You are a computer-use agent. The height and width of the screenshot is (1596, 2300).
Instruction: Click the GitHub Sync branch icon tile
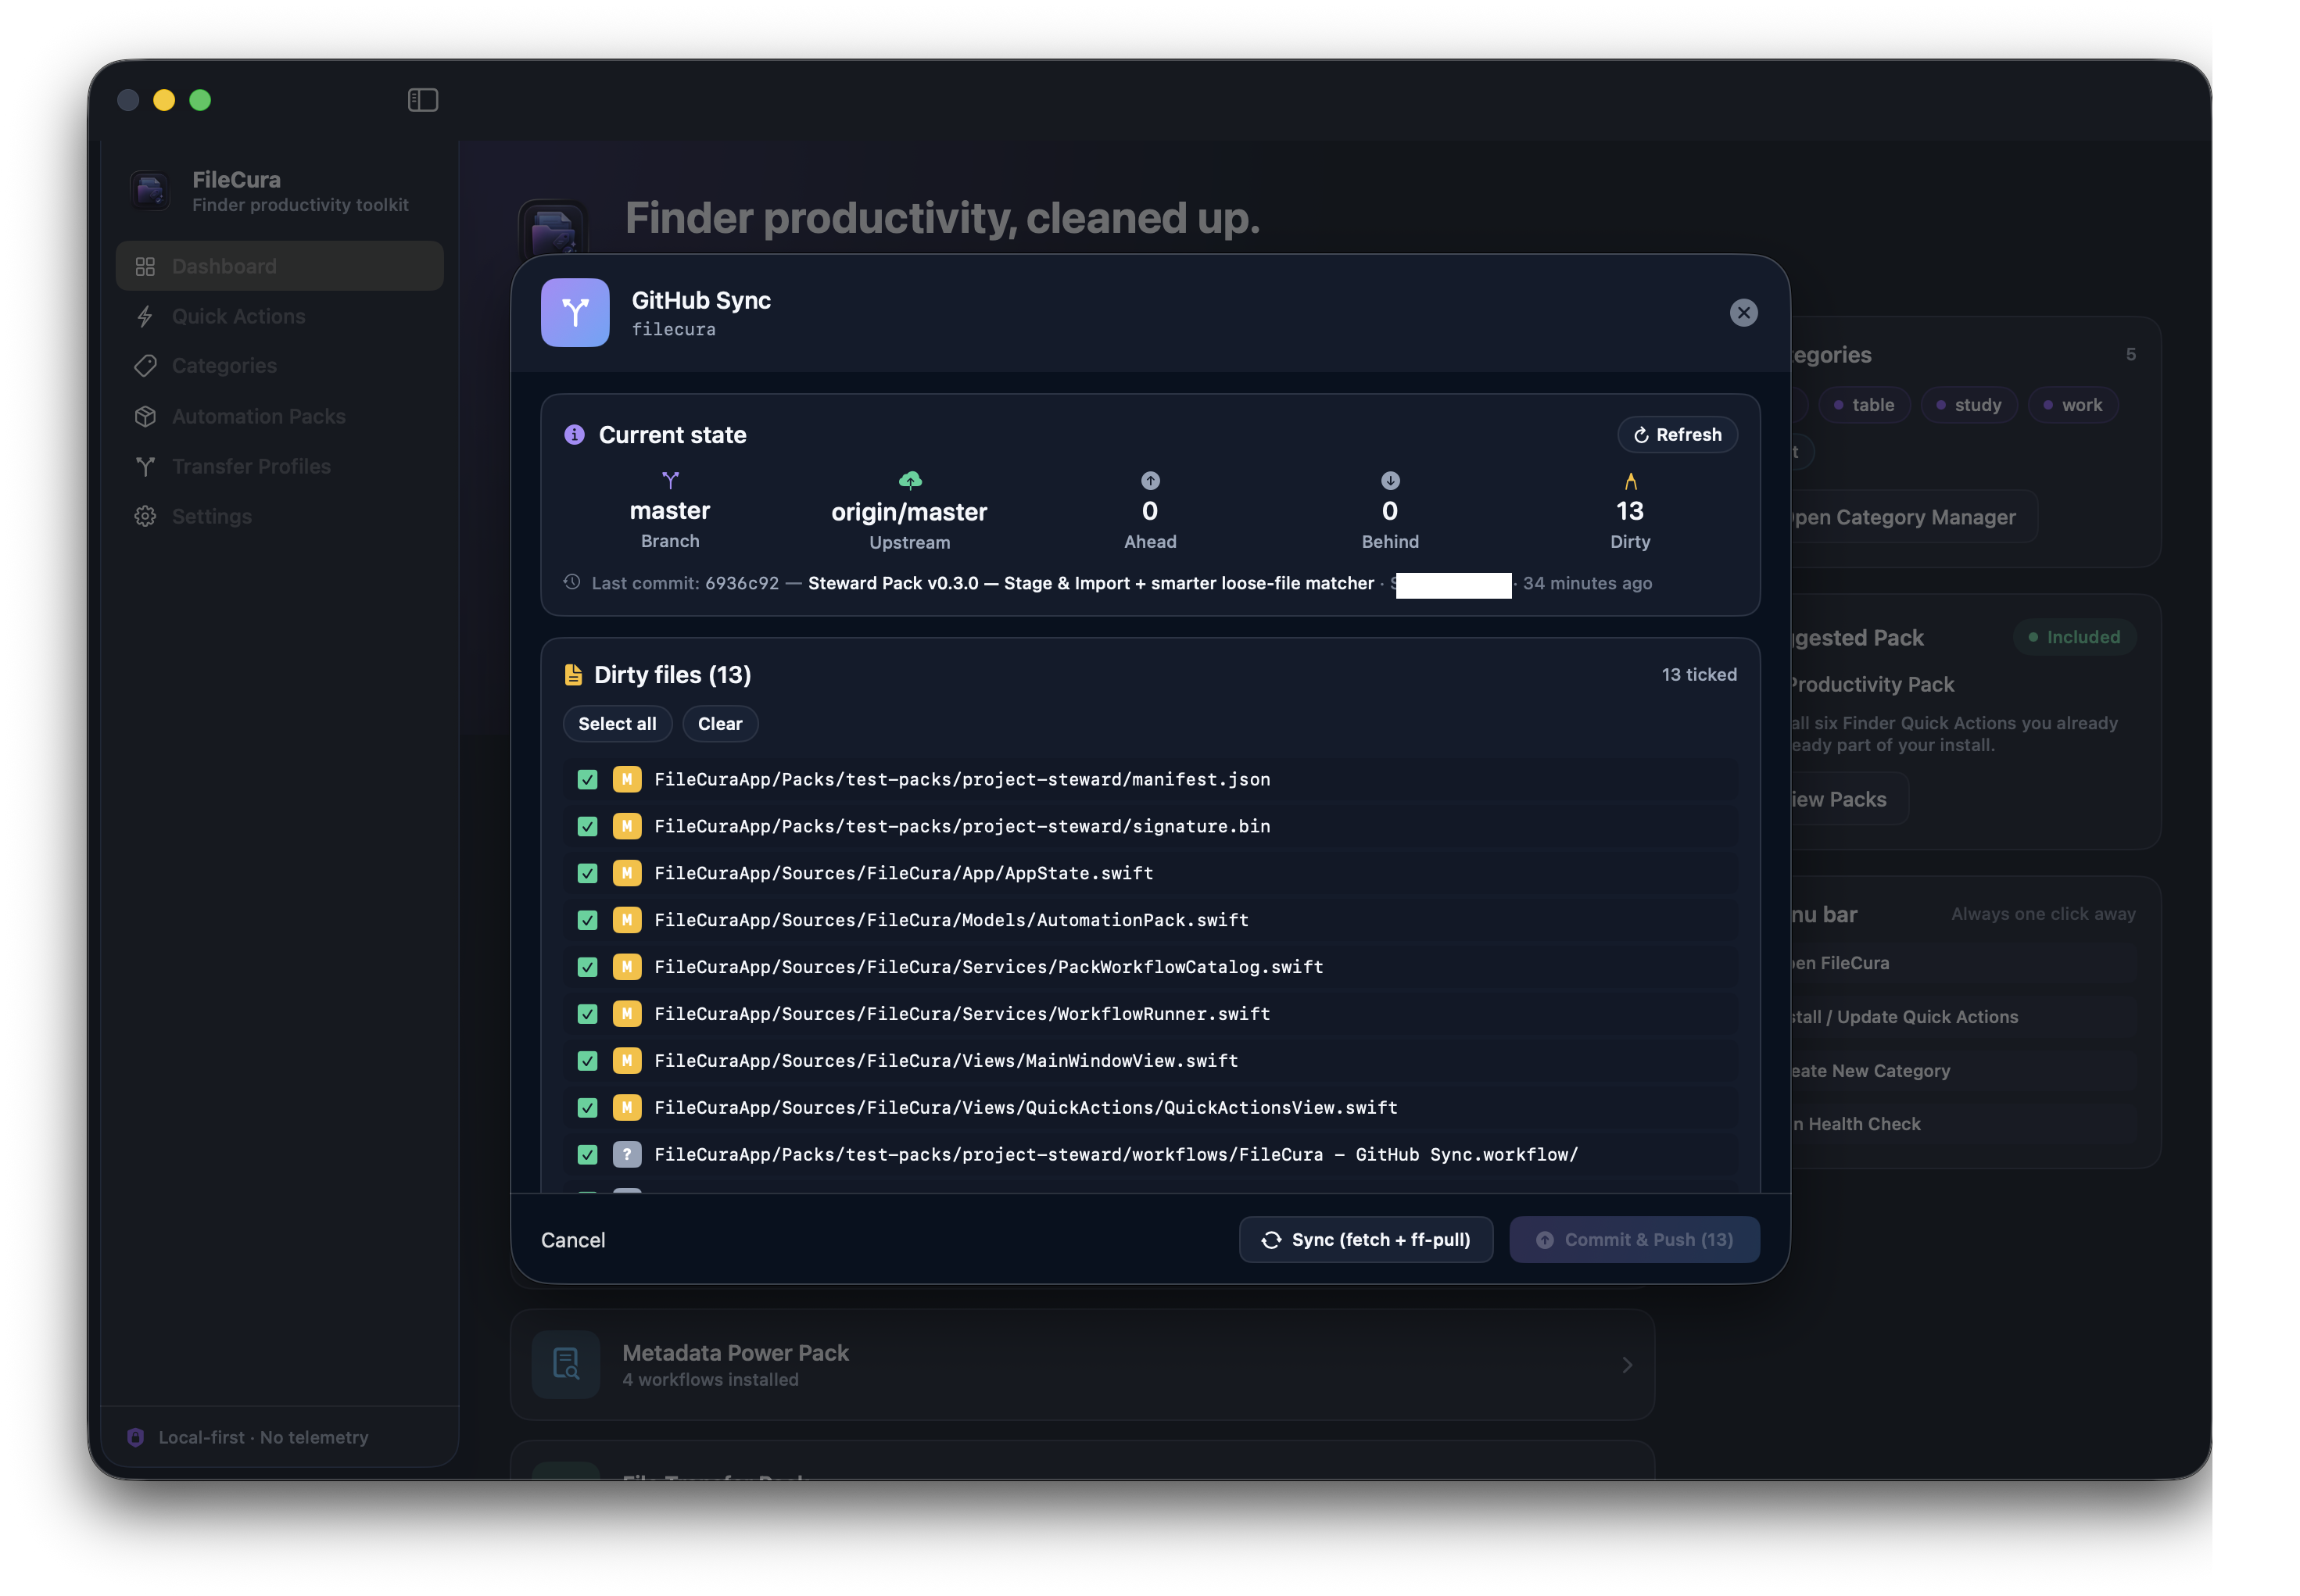click(574, 313)
